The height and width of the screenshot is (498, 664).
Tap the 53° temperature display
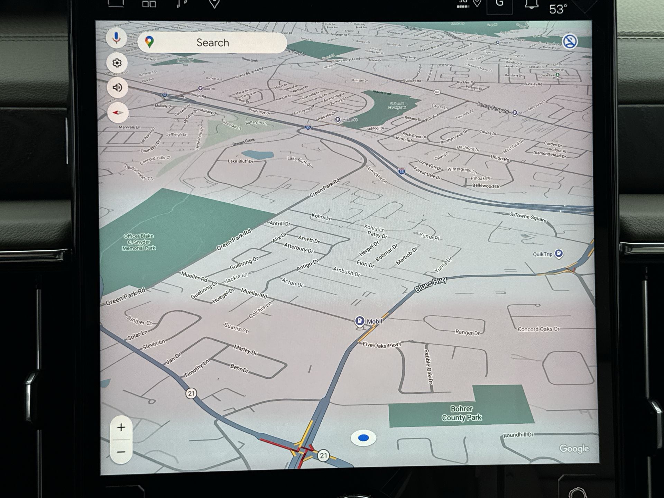click(558, 9)
